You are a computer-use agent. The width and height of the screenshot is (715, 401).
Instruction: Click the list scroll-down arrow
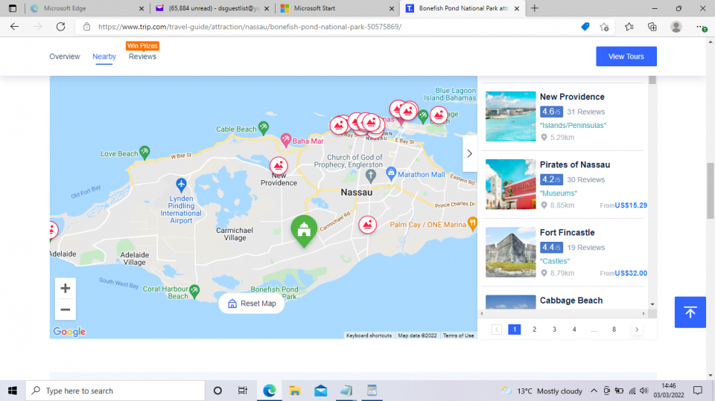(x=652, y=304)
